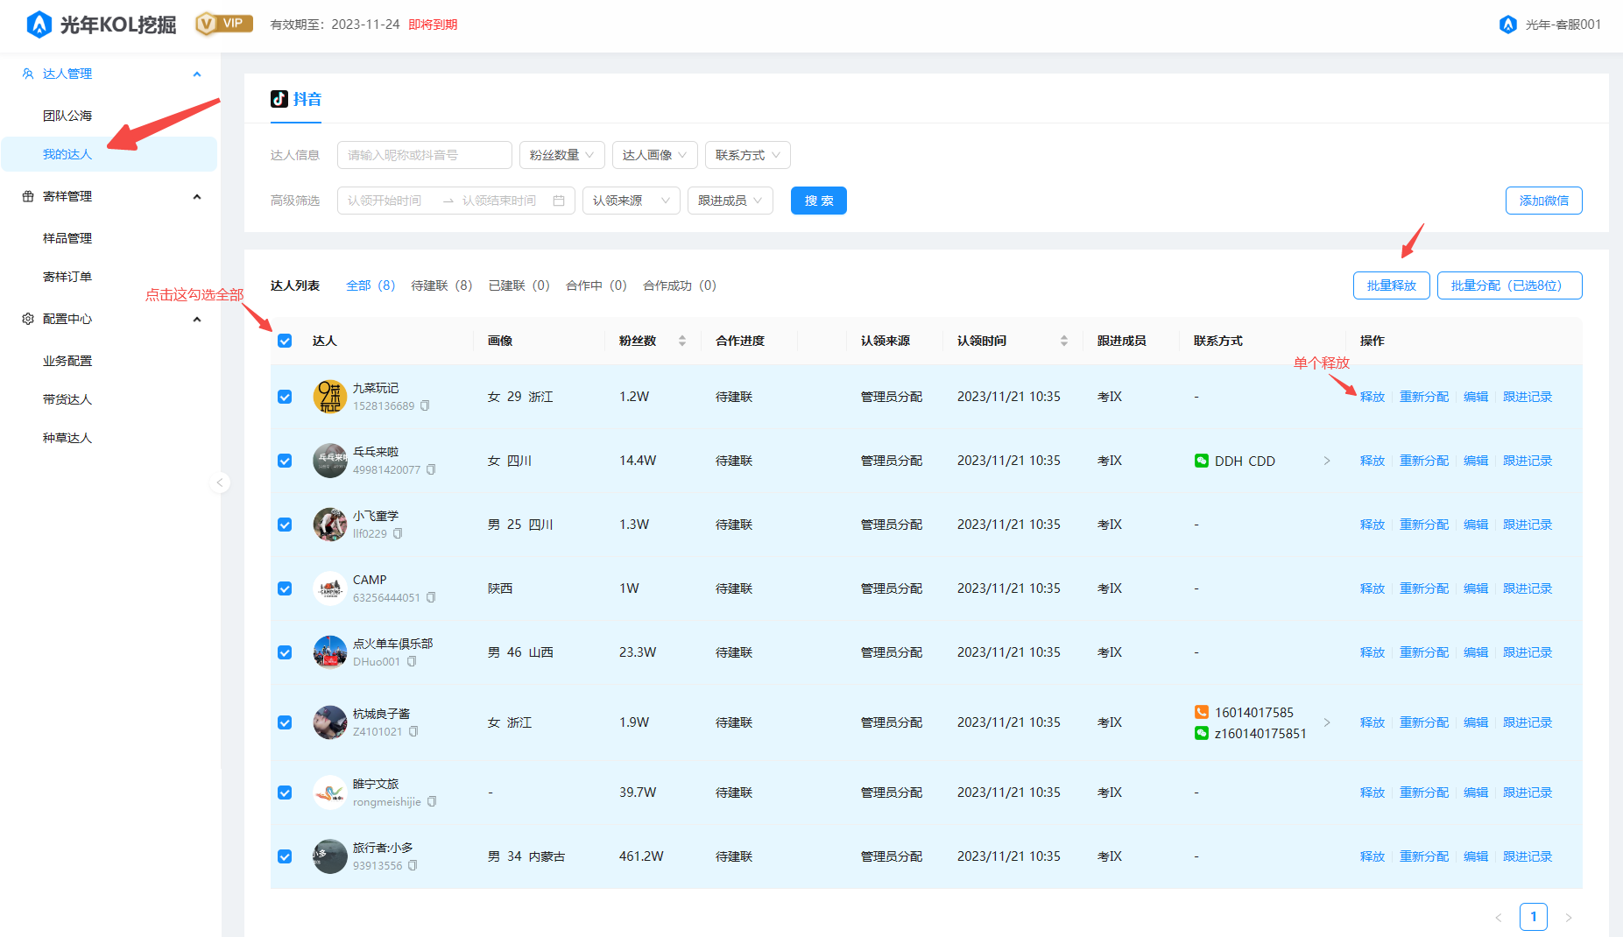
Task: Click the VIP badge icon in header
Action: (224, 24)
